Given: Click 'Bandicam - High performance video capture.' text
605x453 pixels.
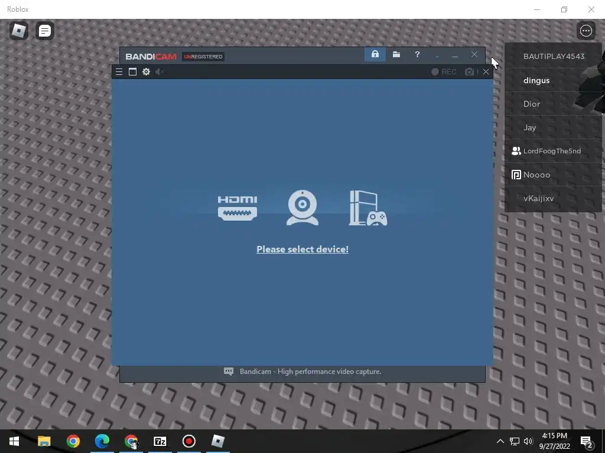Looking at the screenshot, I should point(310,372).
